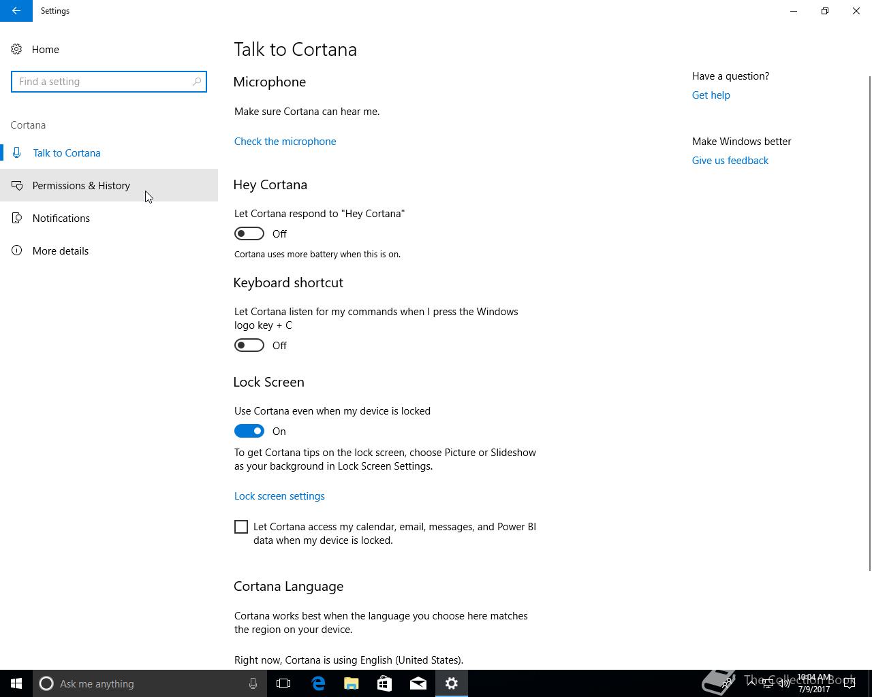Click the Settings gear in the taskbar

pos(452,683)
